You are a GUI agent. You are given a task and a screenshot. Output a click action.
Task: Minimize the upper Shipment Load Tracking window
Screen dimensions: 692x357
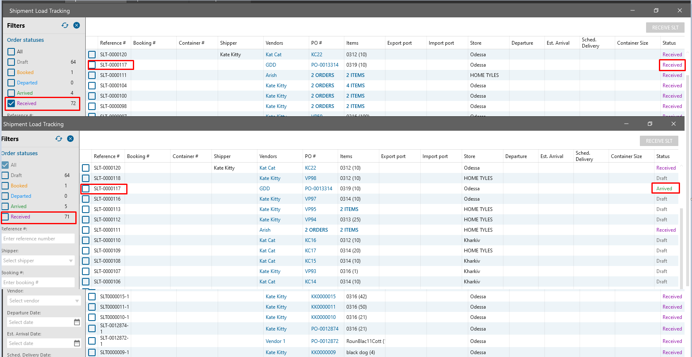[x=632, y=10]
